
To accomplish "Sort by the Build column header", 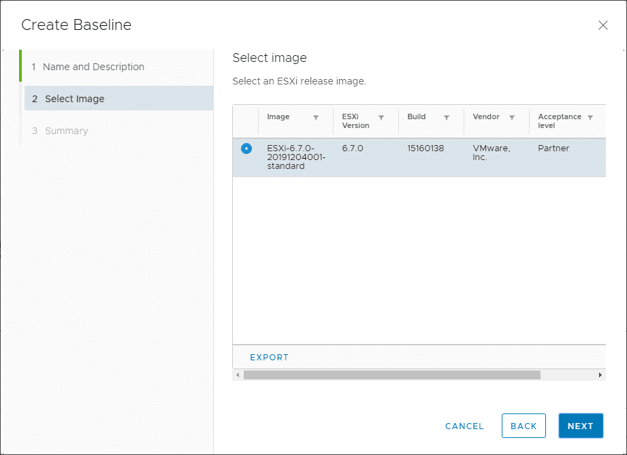I will [x=417, y=116].
